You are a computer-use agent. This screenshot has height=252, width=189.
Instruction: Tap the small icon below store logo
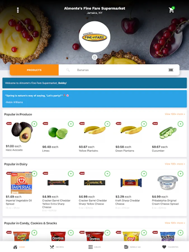point(95,57)
